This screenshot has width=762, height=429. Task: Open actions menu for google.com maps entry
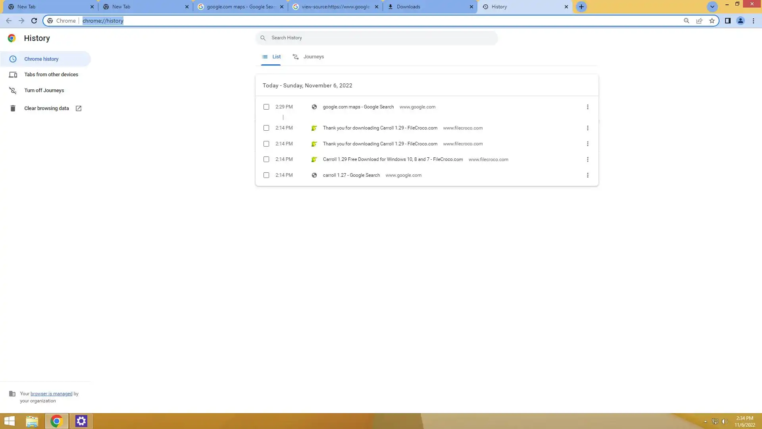587,107
